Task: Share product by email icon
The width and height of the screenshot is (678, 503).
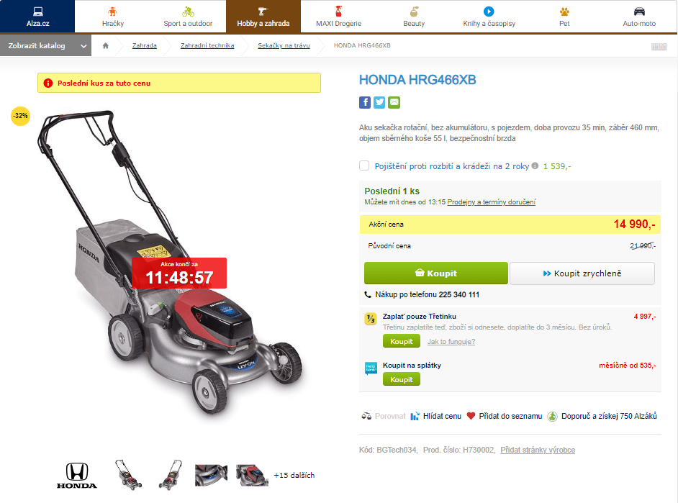Action: tap(394, 102)
